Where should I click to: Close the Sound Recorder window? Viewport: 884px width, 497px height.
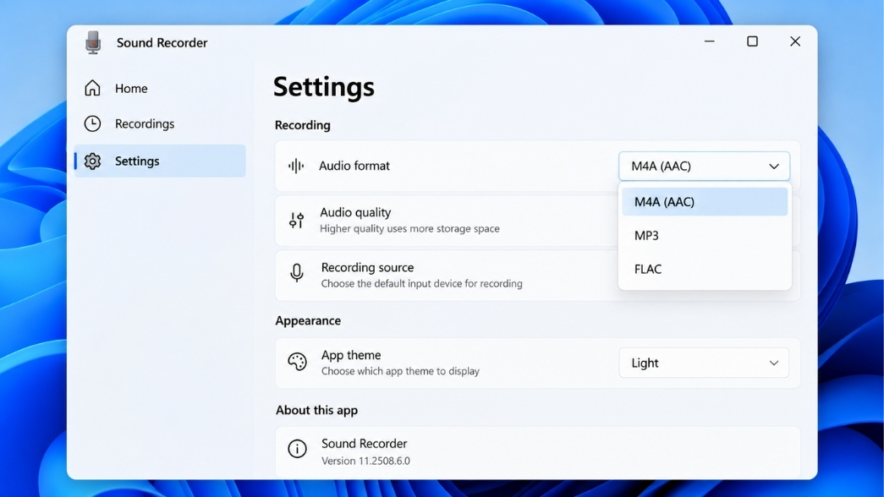[795, 41]
